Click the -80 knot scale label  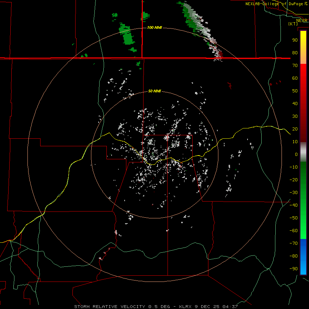(294, 256)
